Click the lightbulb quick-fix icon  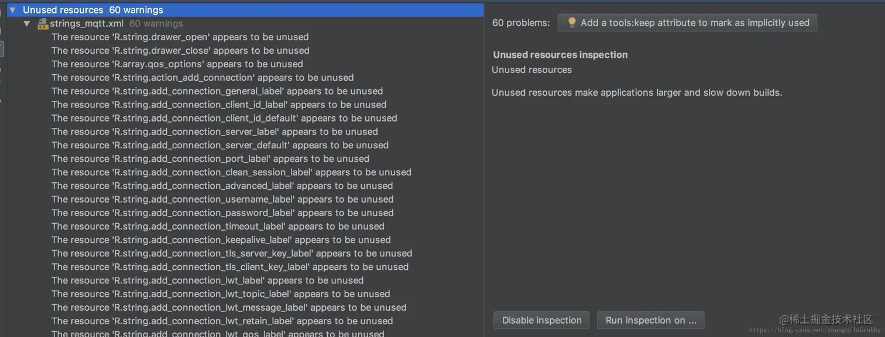572,23
